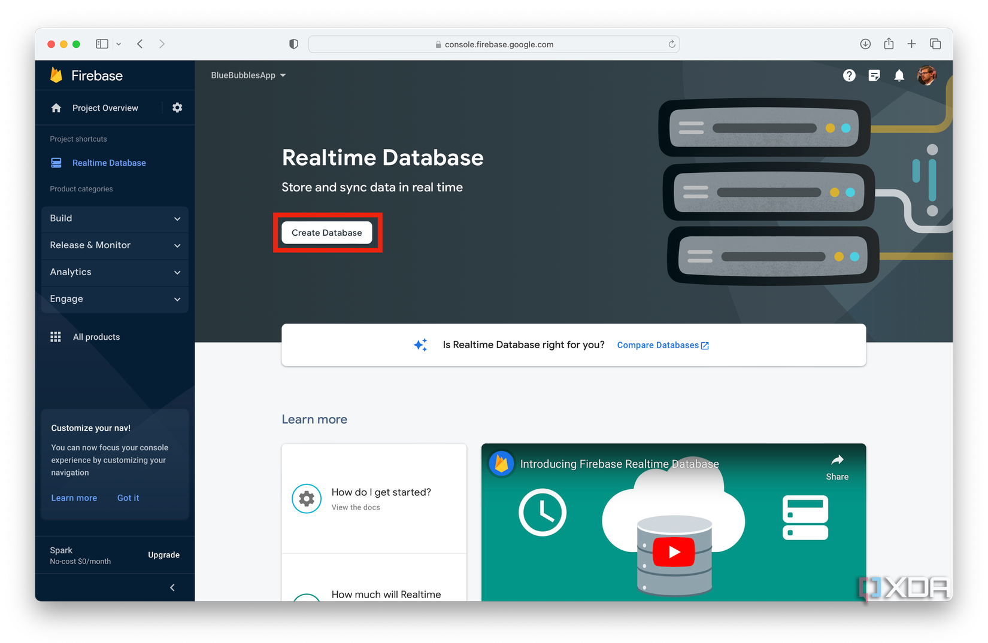Click the user account avatar

click(926, 75)
